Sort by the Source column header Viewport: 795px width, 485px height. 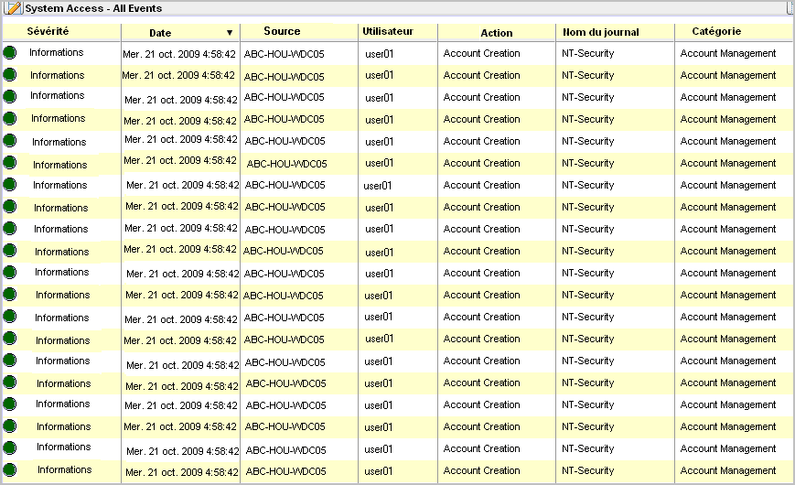[x=282, y=31]
